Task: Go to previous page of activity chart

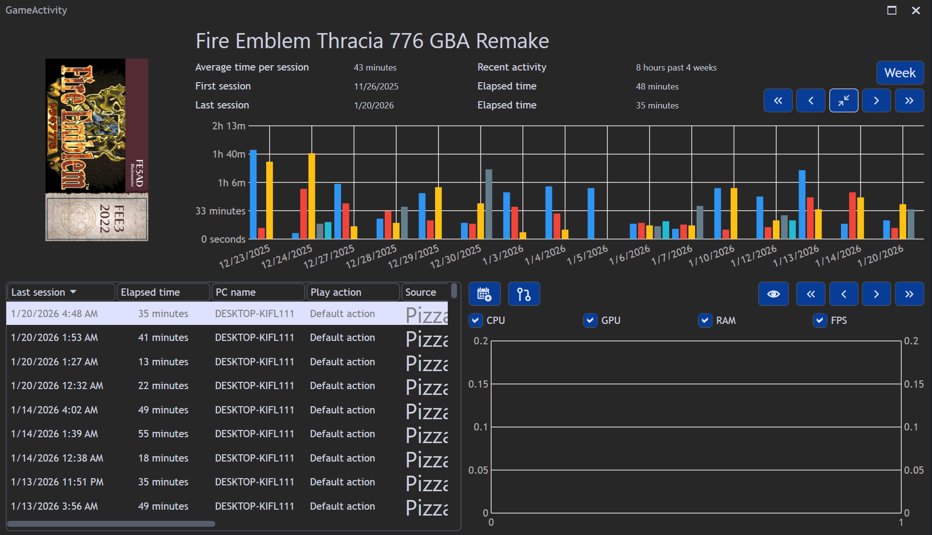Action: click(810, 101)
